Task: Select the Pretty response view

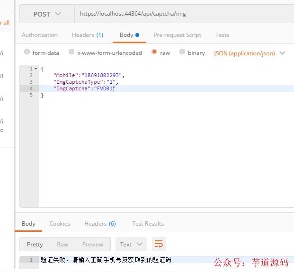Action: [35, 245]
